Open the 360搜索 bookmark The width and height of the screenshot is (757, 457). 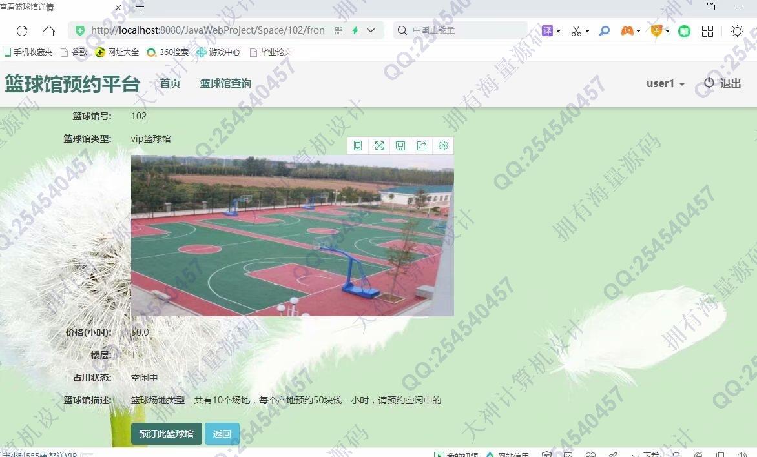tap(167, 52)
